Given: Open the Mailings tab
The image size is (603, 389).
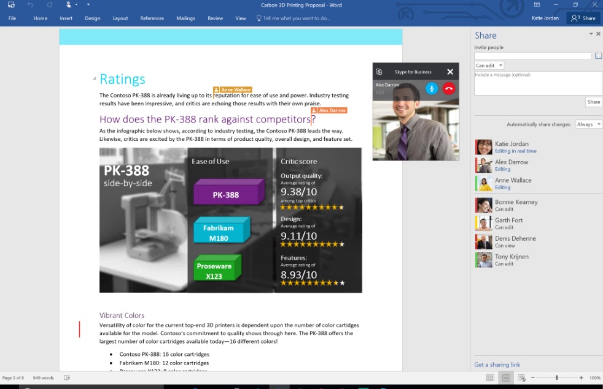Looking at the screenshot, I should tap(185, 18).
